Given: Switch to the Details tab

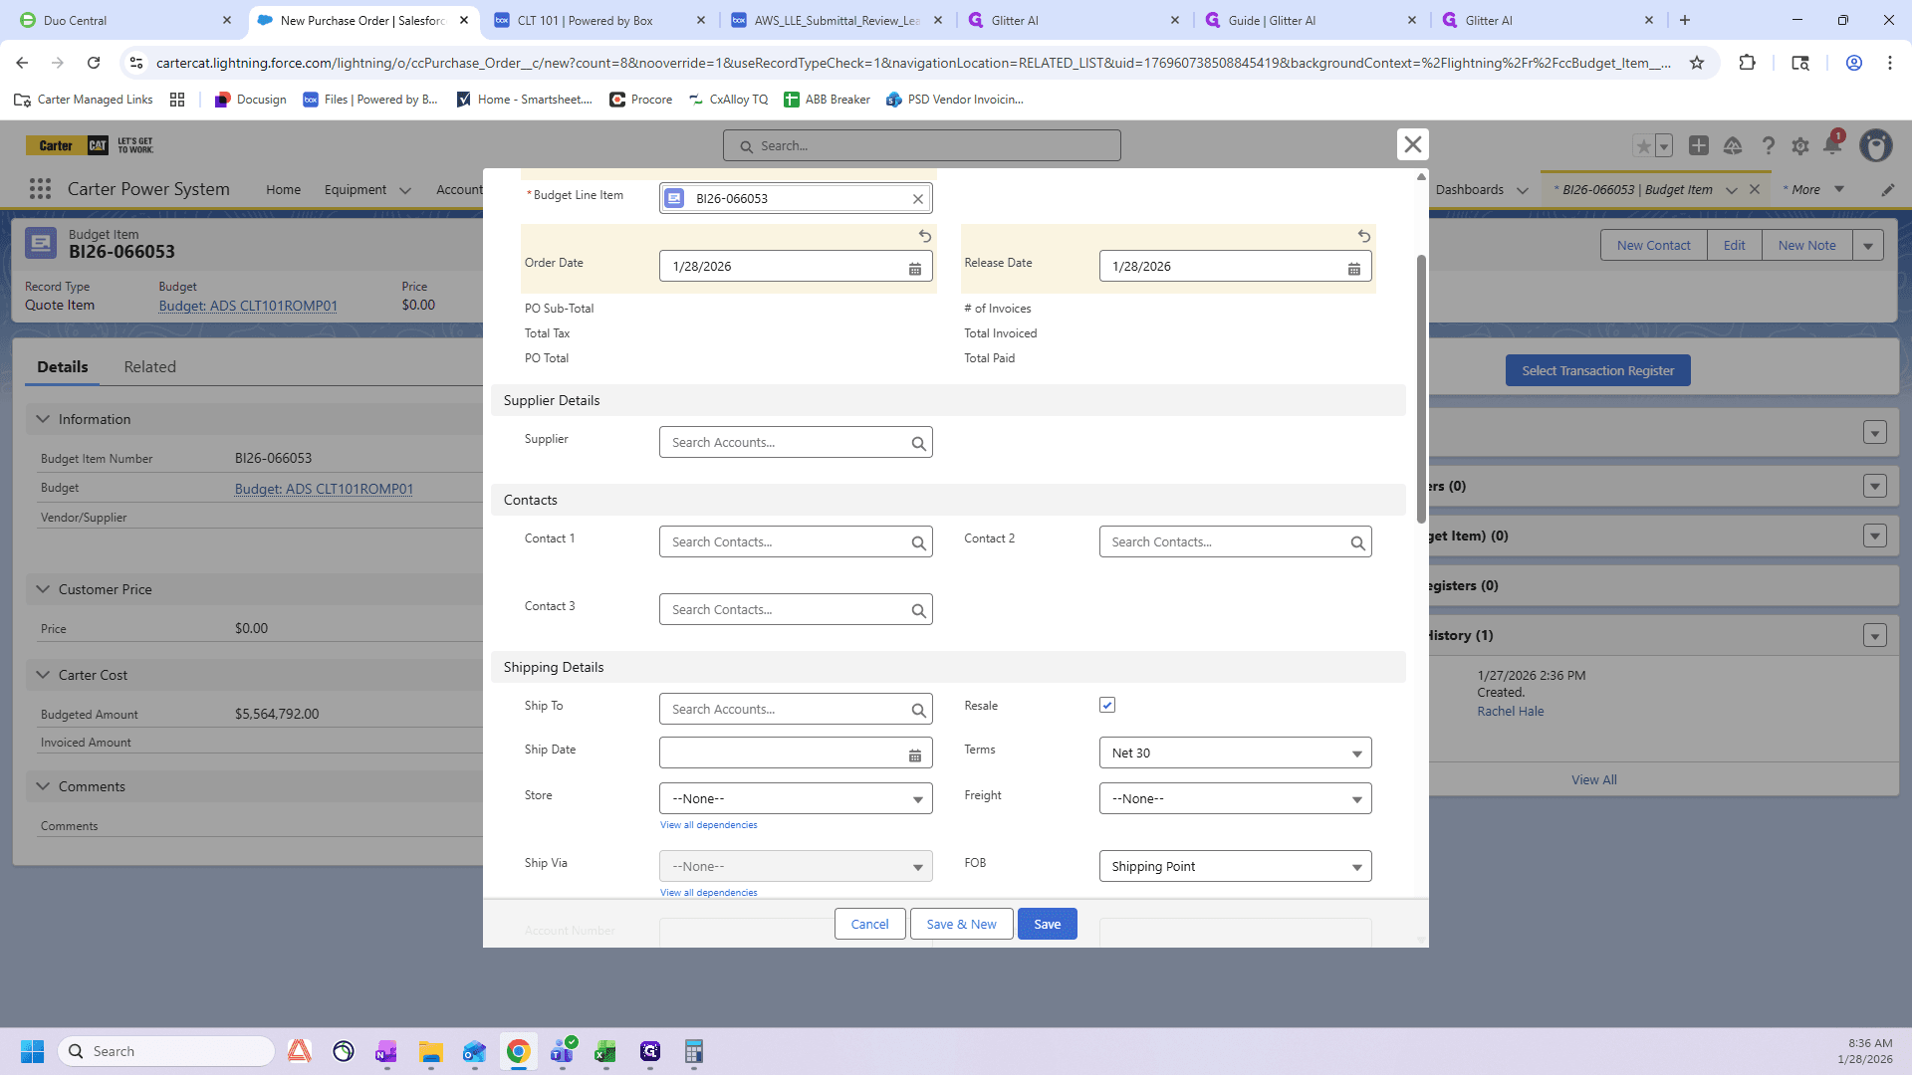Looking at the screenshot, I should [x=63, y=366].
